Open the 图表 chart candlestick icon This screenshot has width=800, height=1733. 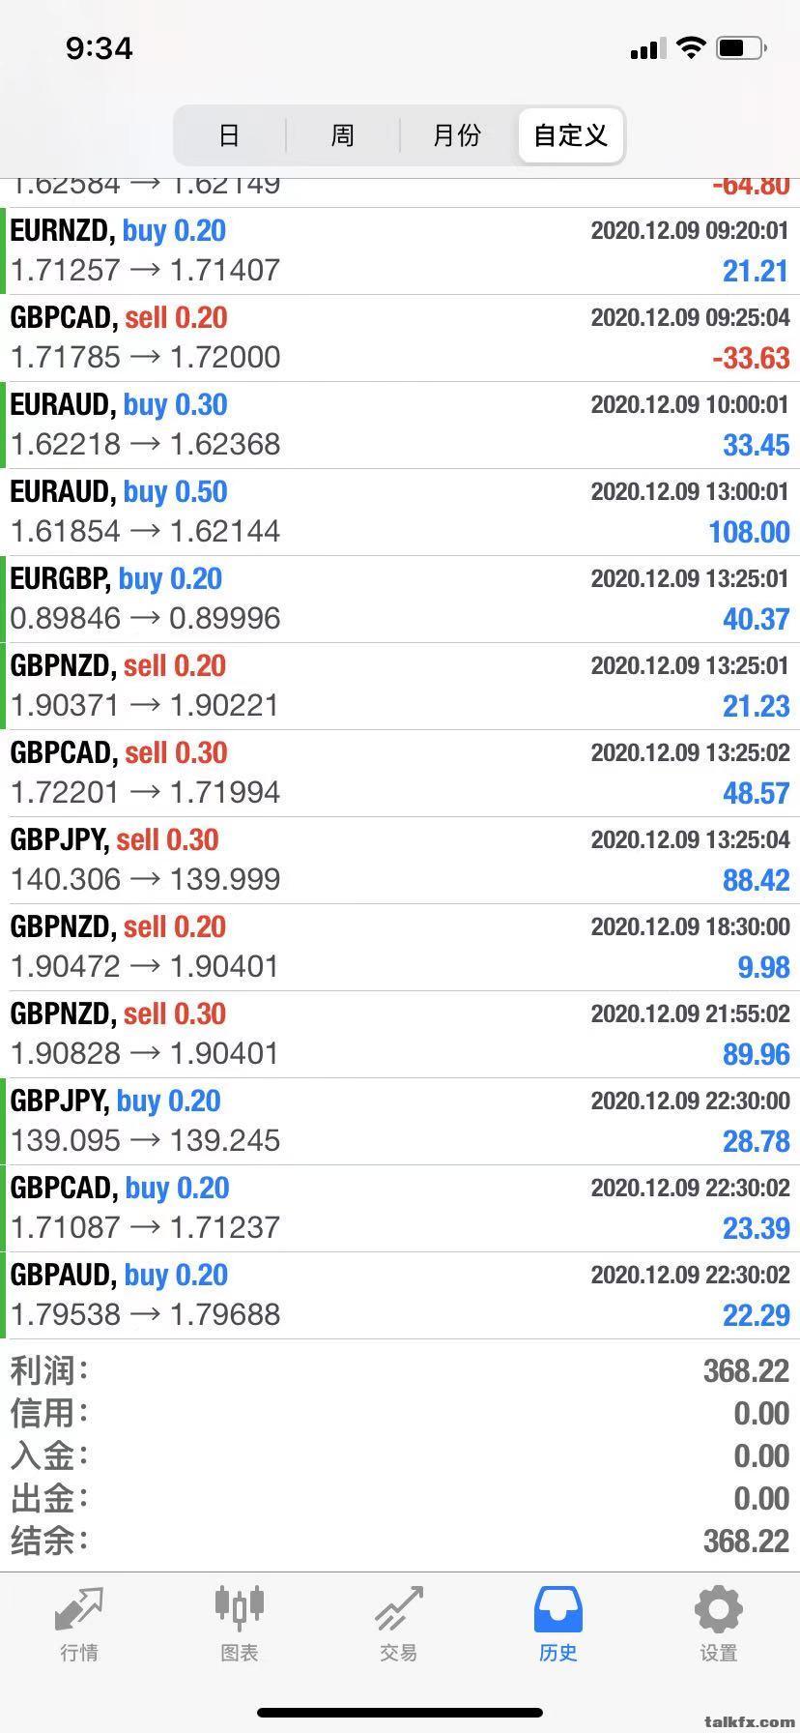pyautogui.click(x=239, y=1606)
